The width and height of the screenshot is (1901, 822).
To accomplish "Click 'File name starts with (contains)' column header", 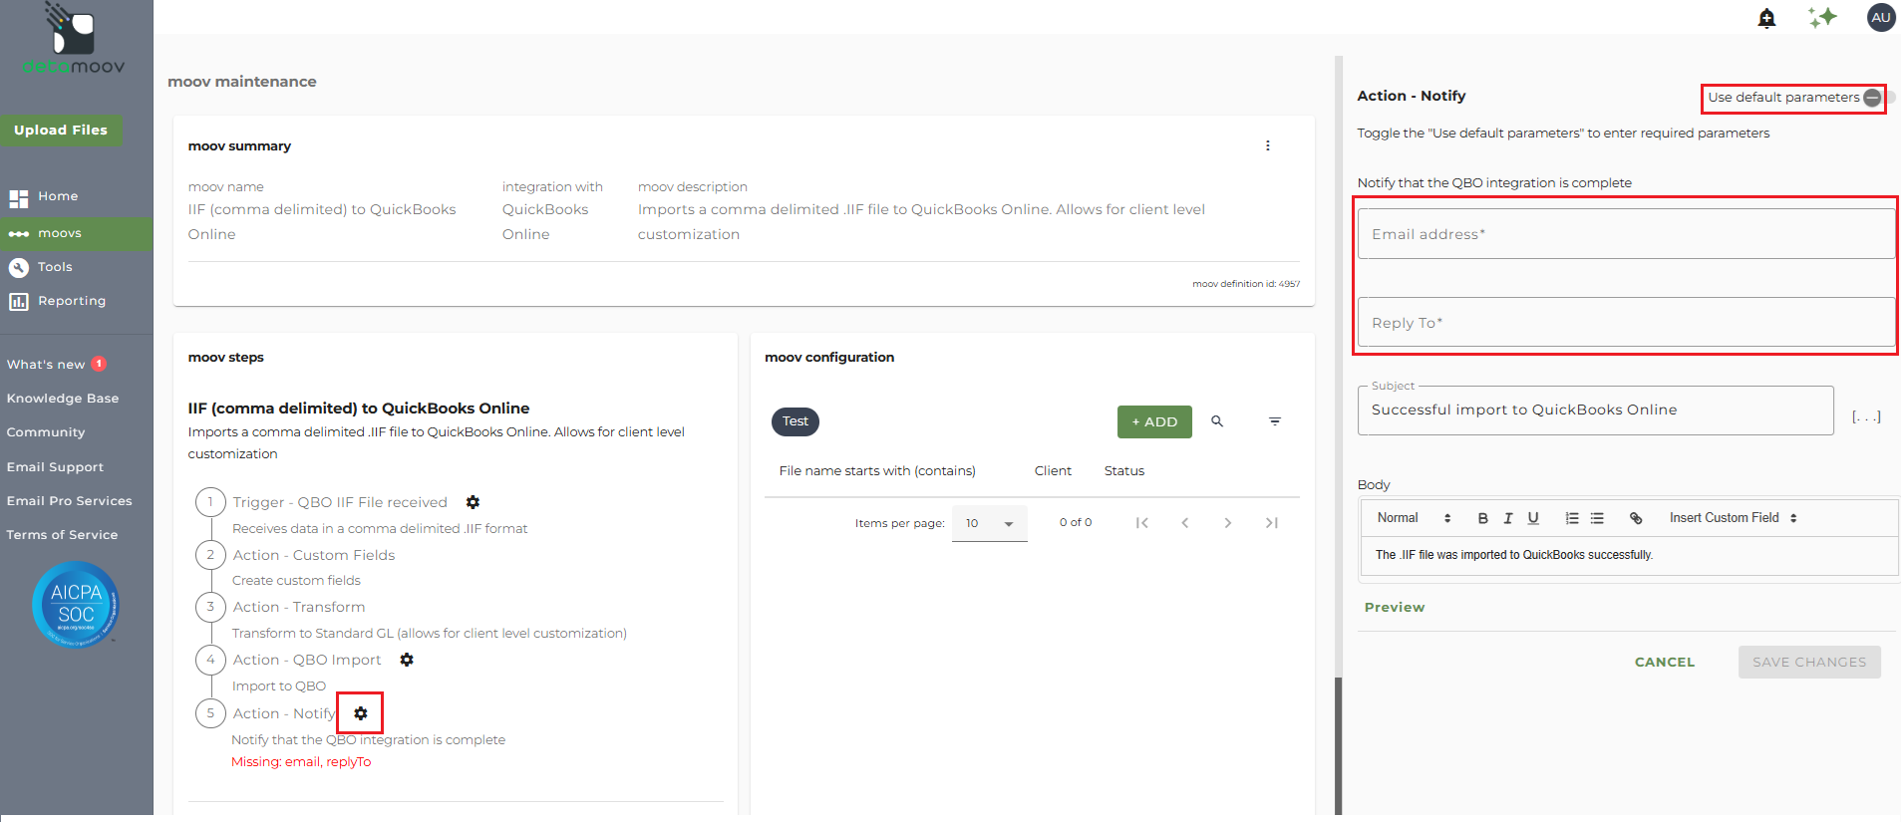I will coord(877,471).
